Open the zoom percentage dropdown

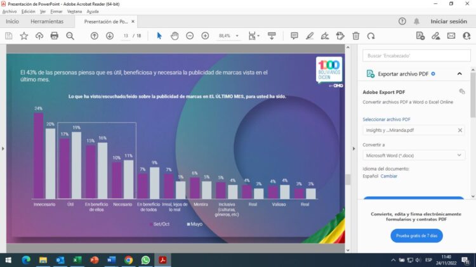click(x=237, y=36)
